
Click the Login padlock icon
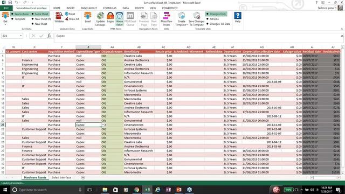coord(110,16)
